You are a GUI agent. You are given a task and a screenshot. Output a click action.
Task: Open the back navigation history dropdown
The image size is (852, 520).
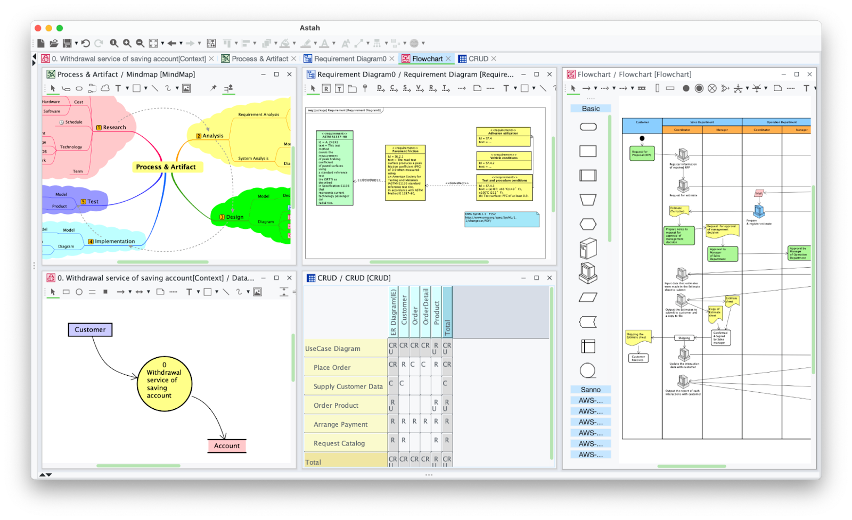(x=181, y=43)
